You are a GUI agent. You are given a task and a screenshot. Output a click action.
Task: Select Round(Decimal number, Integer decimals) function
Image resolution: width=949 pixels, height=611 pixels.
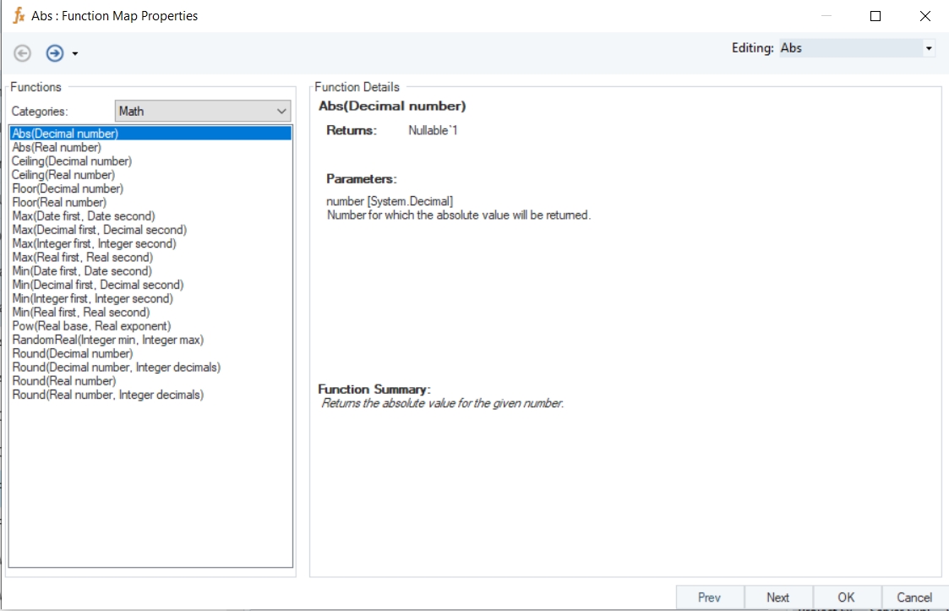[x=116, y=368]
